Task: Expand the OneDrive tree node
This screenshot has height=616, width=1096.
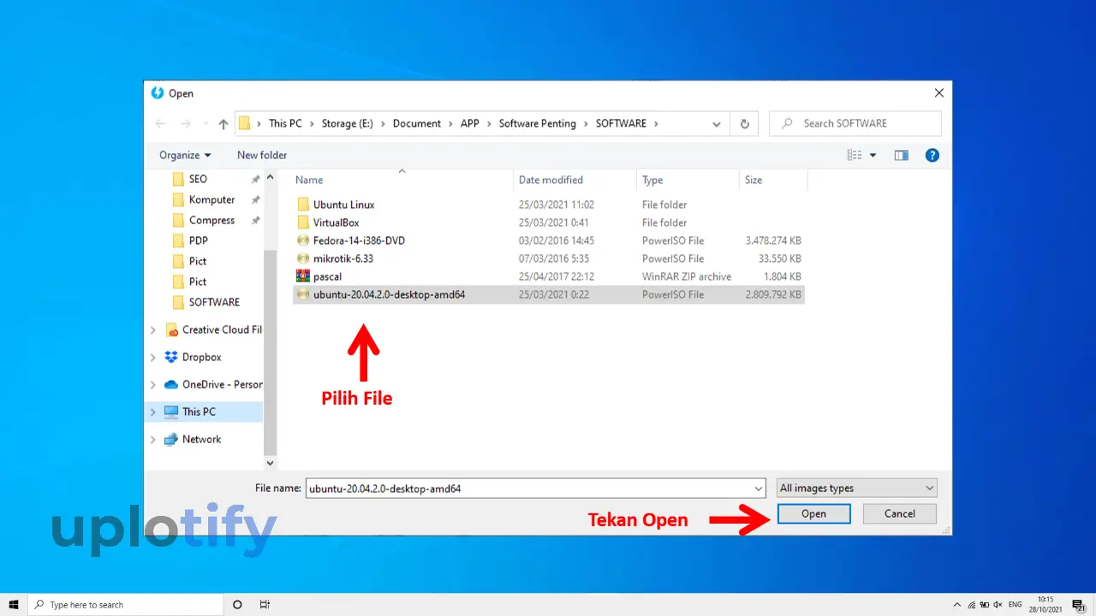Action: pyautogui.click(x=153, y=384)
